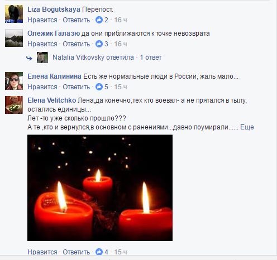Viewport: 277px width, 260px height.
Task: Toggle Нравится on Олежик Галазю's comment
Action: coord(42,44)
